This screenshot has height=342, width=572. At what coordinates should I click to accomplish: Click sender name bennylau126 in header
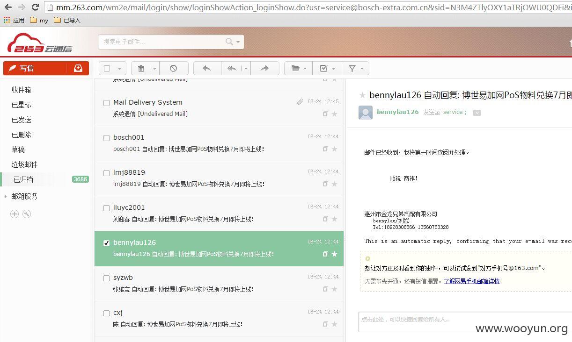[x=398, y=112]
